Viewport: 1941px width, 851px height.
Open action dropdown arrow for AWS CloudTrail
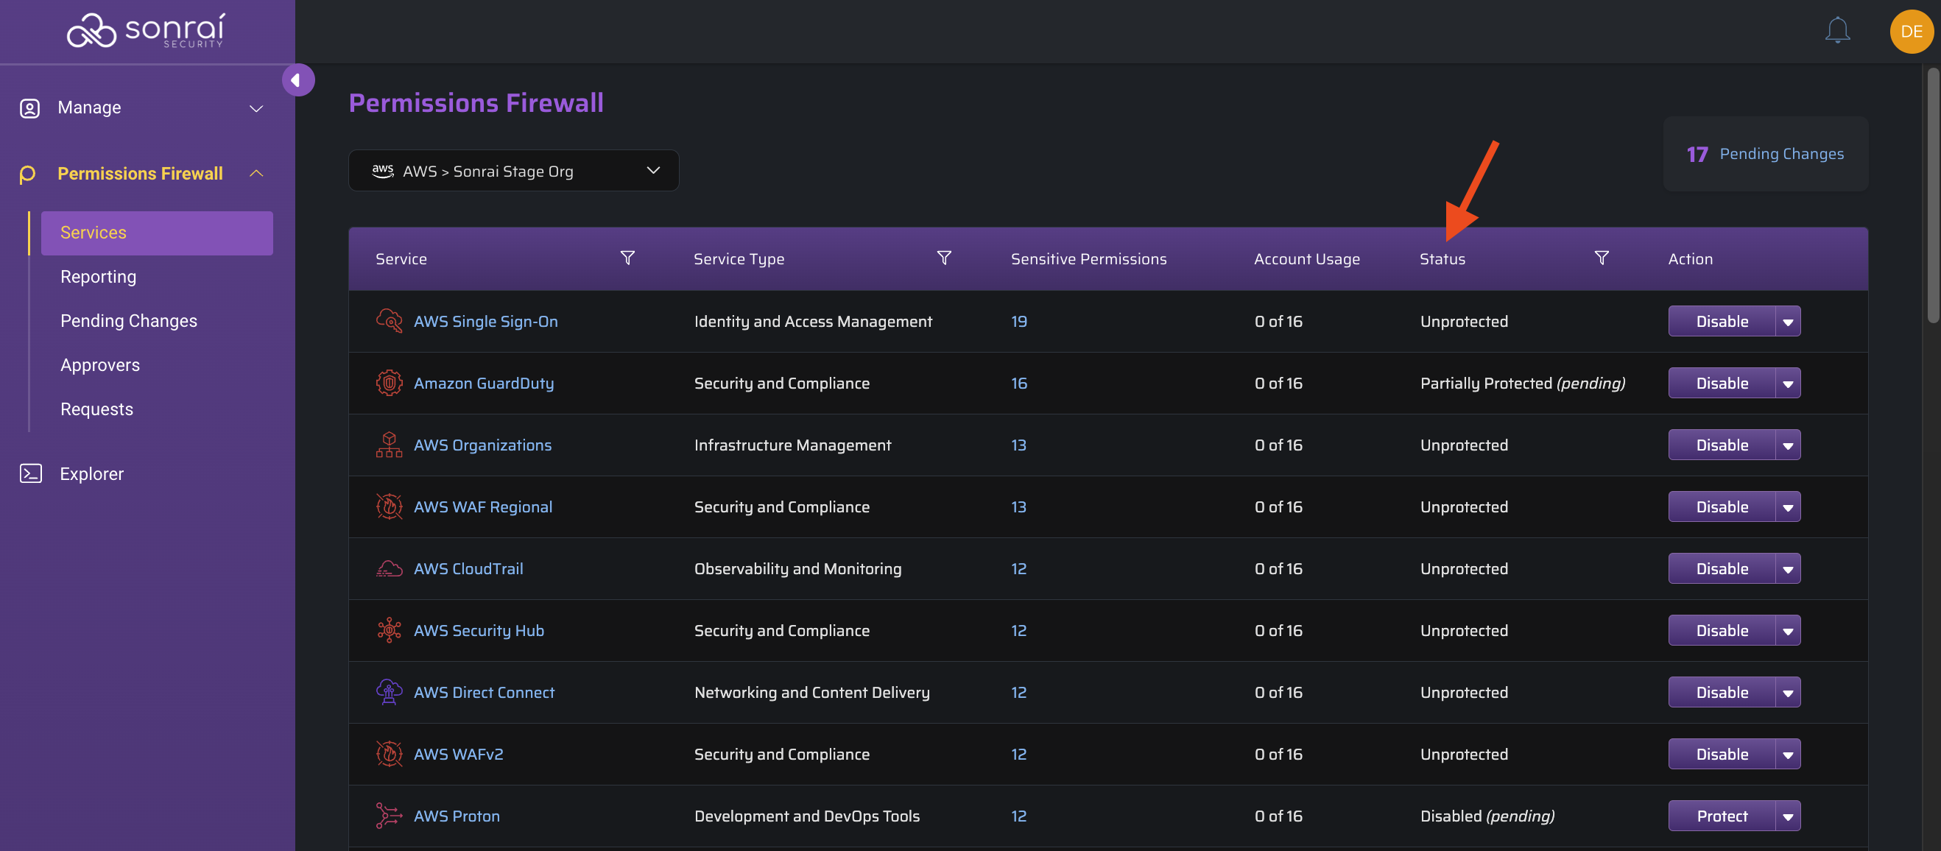(1787, 568)
